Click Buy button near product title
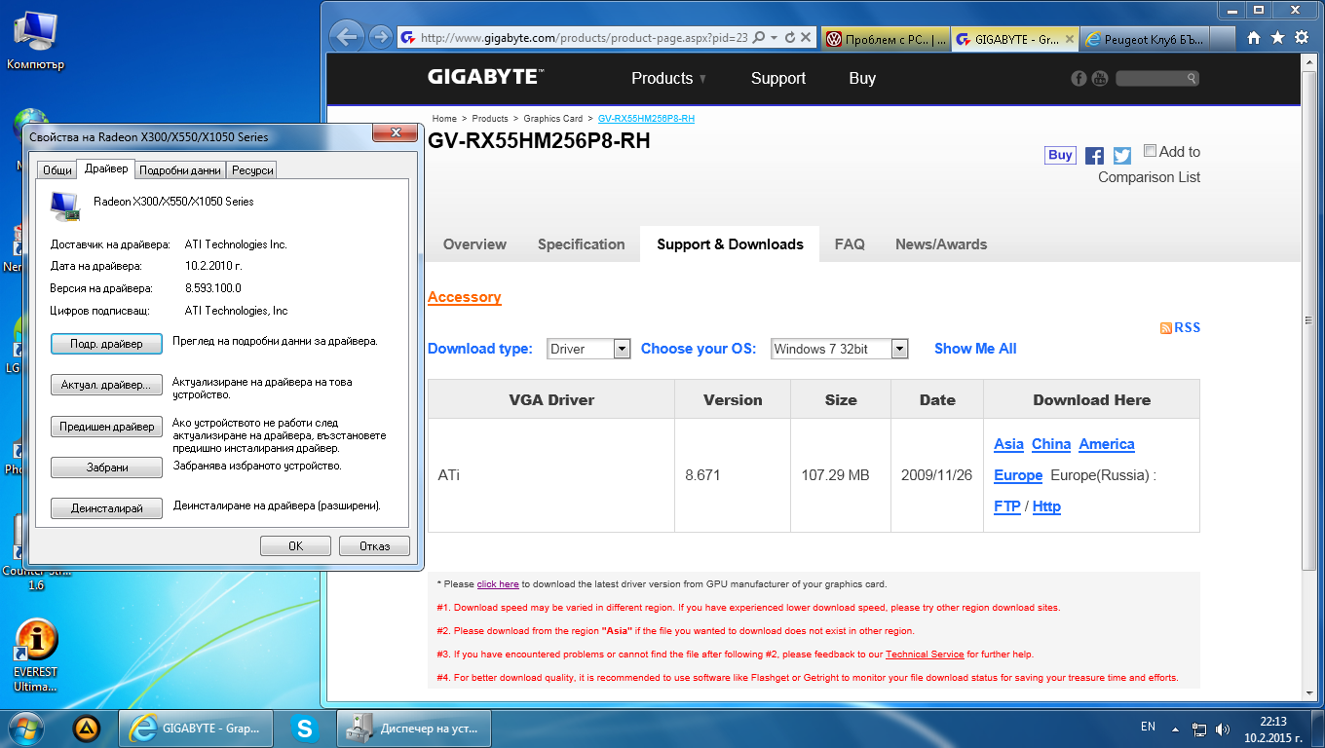The image size is (1325, 748). point(1060,155)
